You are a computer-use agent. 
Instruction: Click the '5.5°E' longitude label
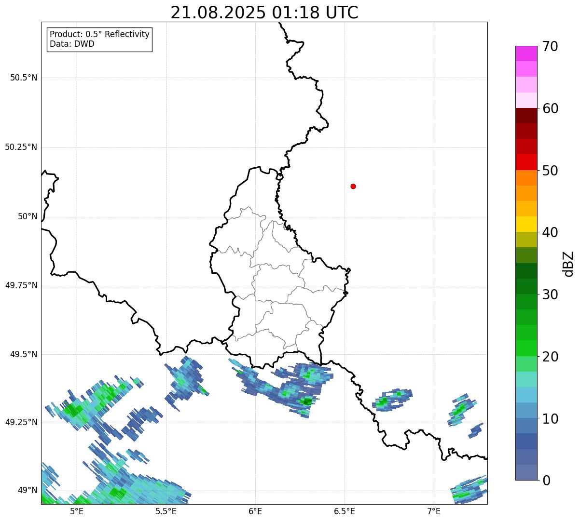tap(166, 511)
